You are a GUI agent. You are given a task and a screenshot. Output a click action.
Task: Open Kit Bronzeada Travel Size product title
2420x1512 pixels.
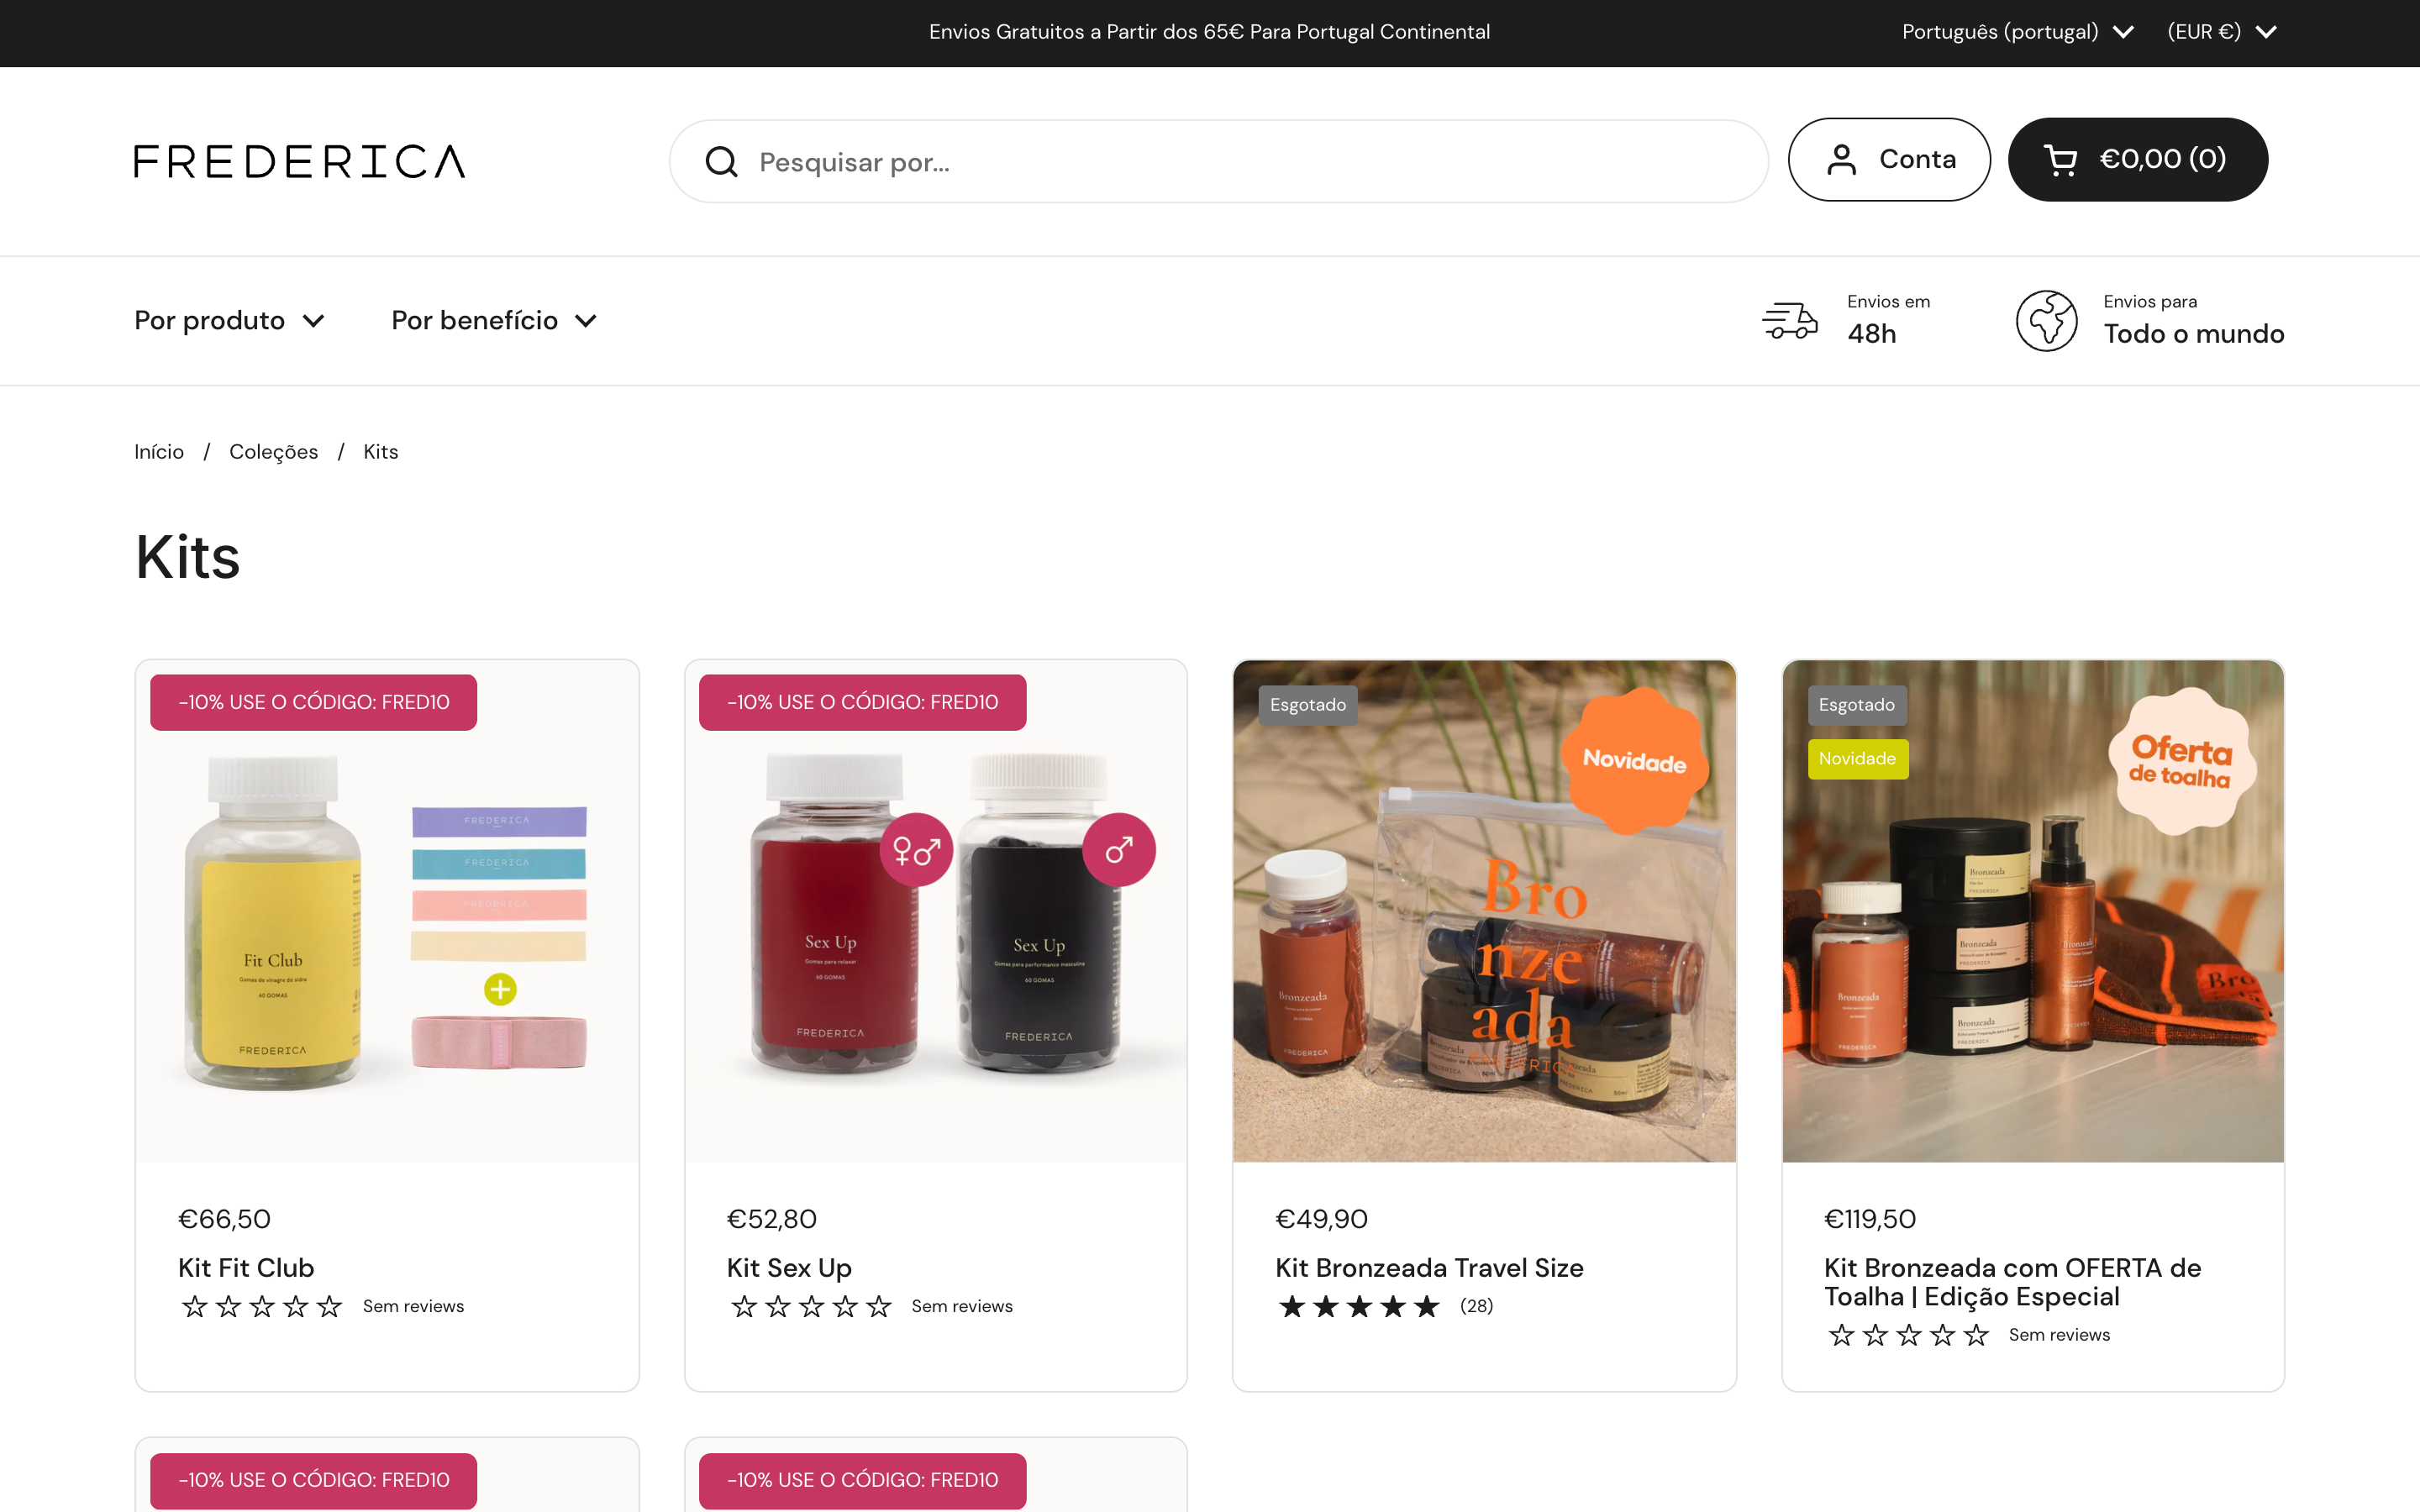click(1429, 1268)
